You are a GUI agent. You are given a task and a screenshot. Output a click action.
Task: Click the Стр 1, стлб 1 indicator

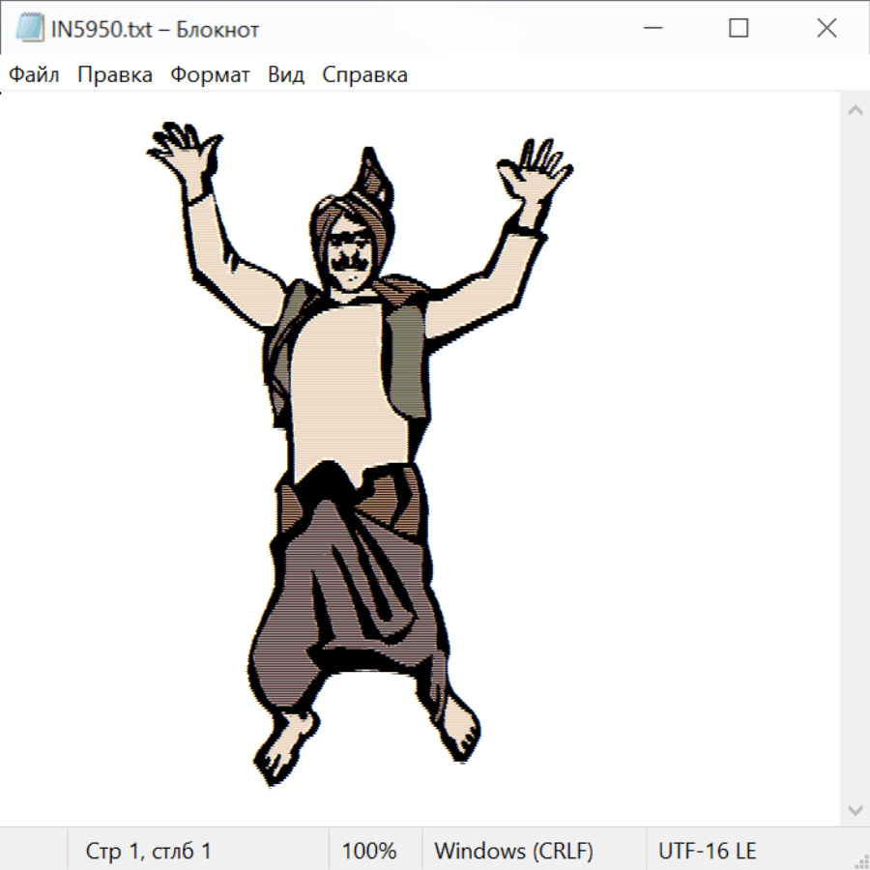(149, 852)
